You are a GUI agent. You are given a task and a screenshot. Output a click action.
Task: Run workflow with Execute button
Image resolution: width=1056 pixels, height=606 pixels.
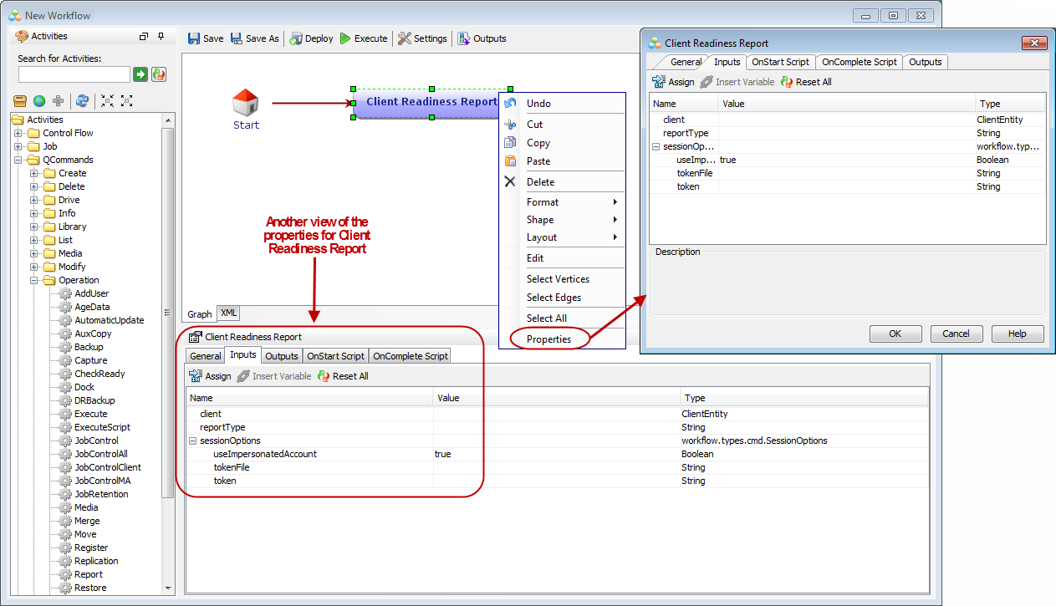[345, 38]
